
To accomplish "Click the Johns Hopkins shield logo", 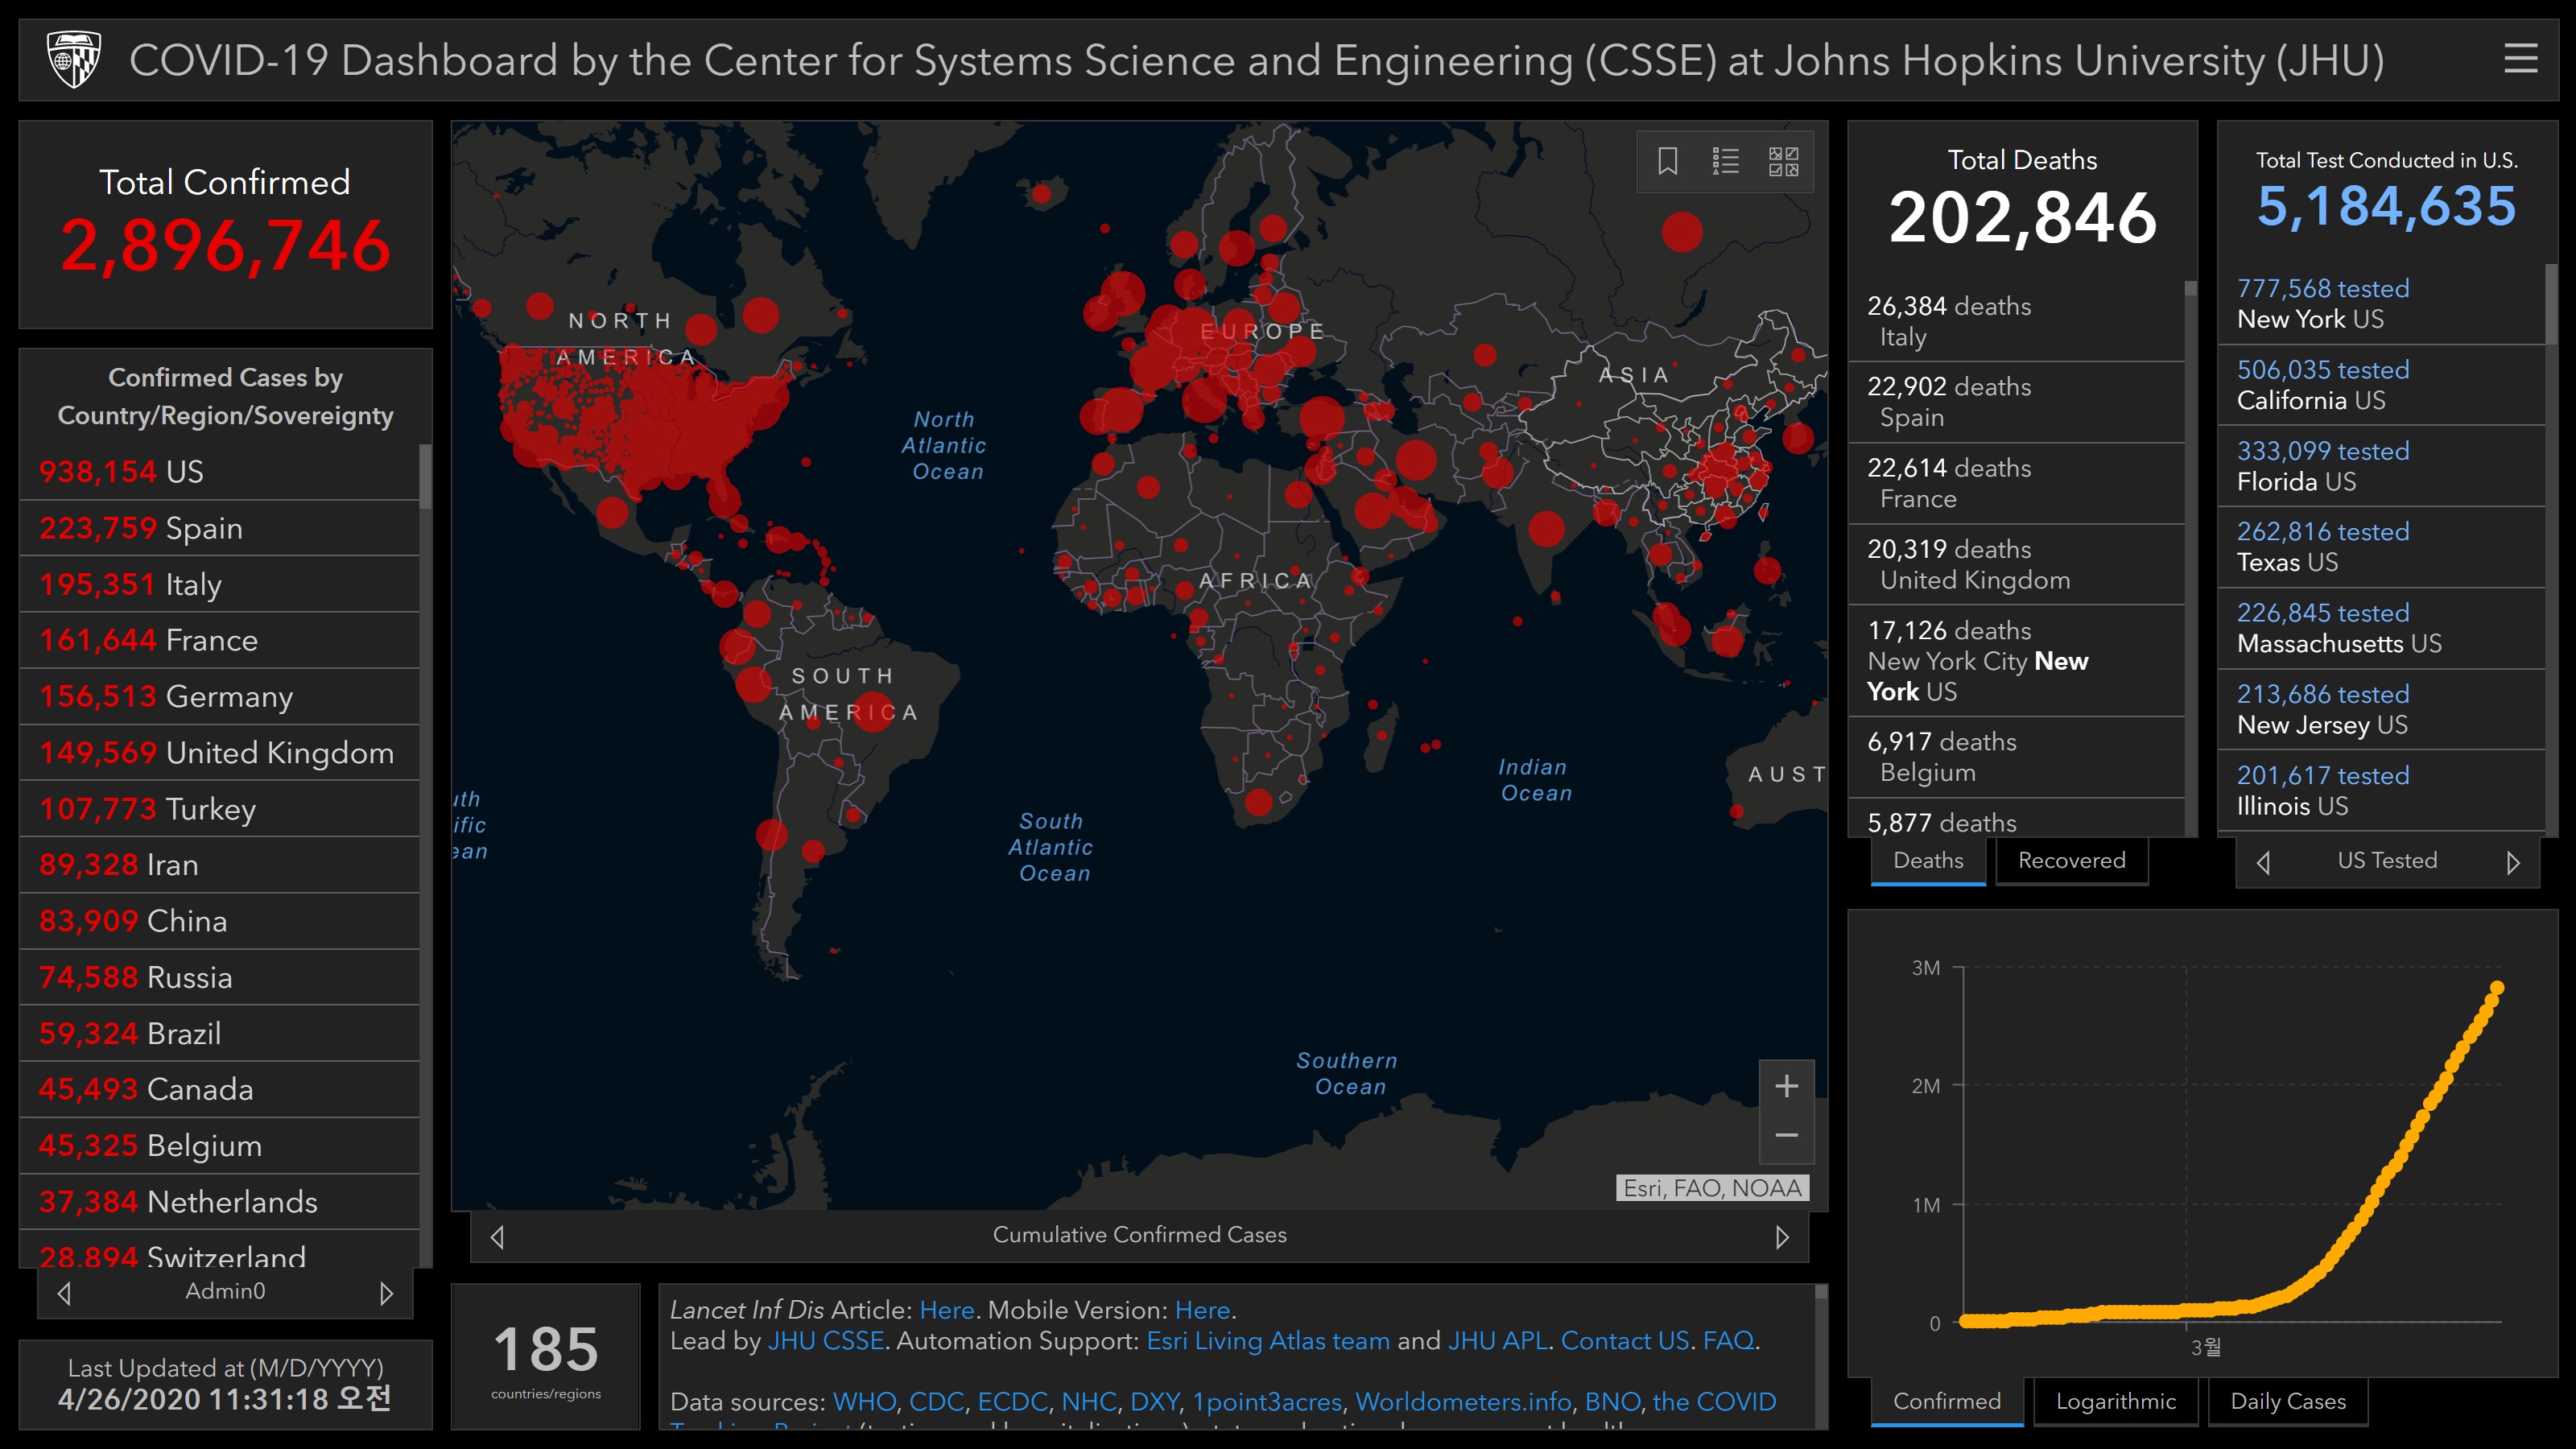I will point(74,59).
